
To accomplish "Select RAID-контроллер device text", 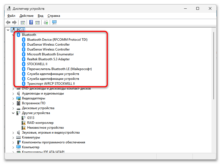I will (x=40, y=123).
